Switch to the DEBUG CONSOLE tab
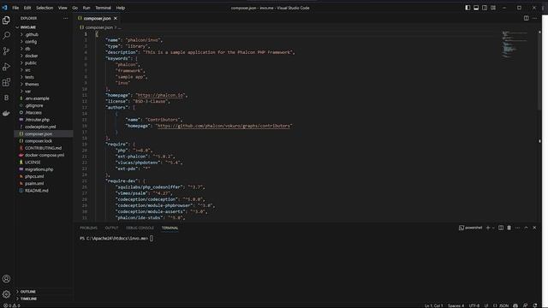This screenshot has height=308, width=548. tap(140, 228)
